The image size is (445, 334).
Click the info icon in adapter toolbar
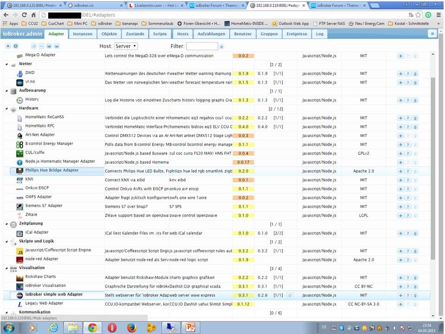click(16, 46)
